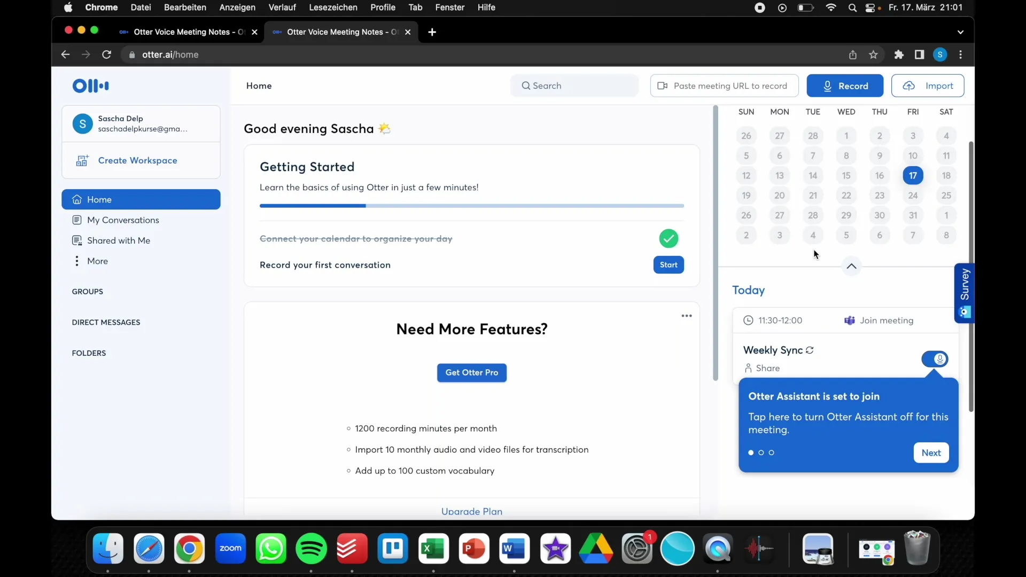1026x577 pixels.
Task: Open Chrome profile avatar S
Action: click(x=940, y=54)
